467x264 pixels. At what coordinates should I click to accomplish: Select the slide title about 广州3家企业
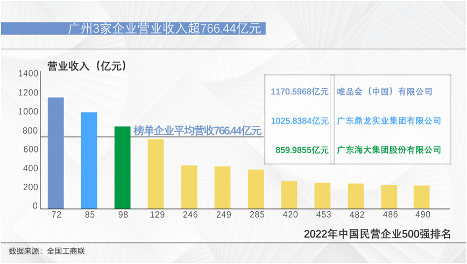pyautogui.click(x=165, y=29)
